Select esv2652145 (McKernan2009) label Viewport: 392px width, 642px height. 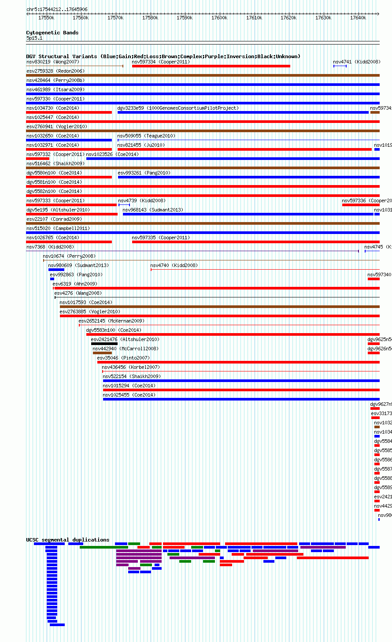[x=111, y=321]
